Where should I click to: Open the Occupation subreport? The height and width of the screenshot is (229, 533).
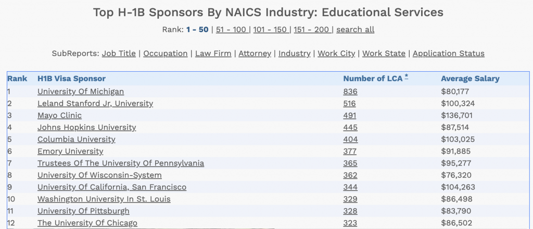point(165,53)
